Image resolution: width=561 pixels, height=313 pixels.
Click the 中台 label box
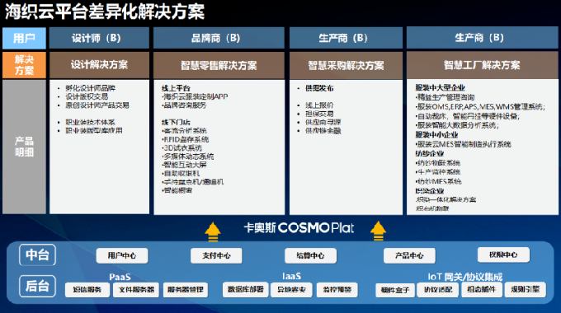38,255
